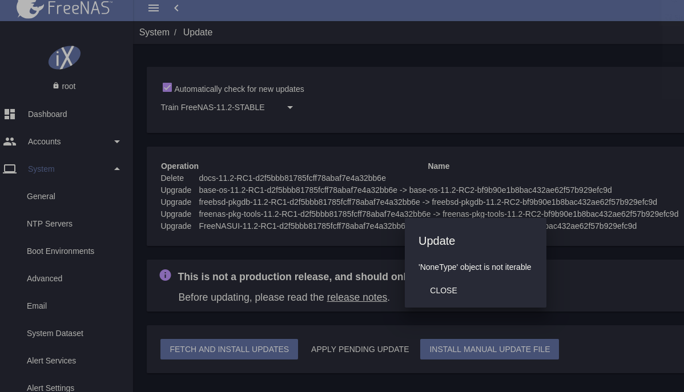Click the root username label

point(69,86)
